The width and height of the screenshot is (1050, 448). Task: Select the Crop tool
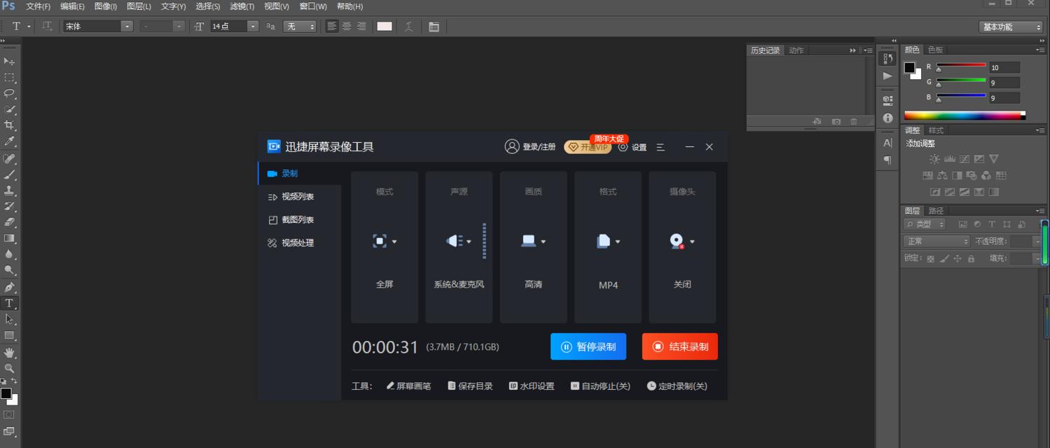pos(9,125)
